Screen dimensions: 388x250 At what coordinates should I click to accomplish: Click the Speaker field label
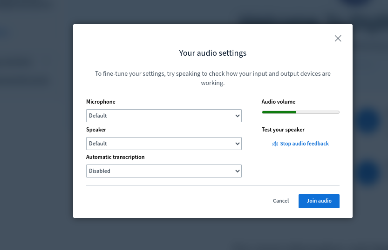click(x=96, y=130)
